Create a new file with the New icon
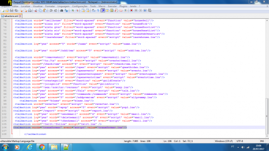The width and height of the screenshot is (269, 151). click(x=3, y=11)
